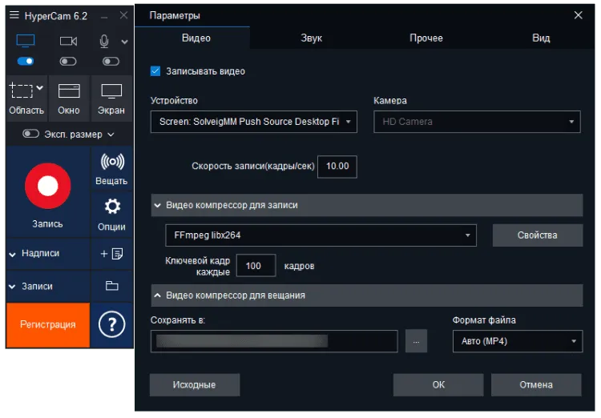
Task: Open Options (Опции) gear icon
Action: [111, 213]
